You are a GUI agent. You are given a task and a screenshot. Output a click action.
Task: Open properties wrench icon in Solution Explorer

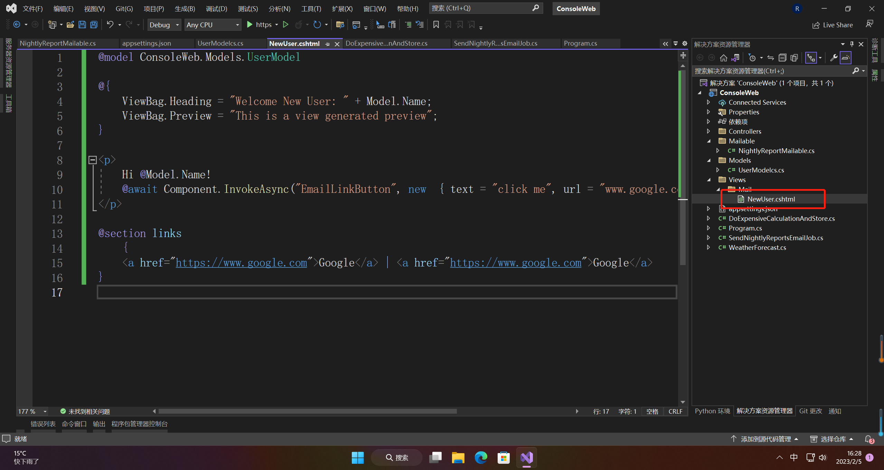(x=833, y=58)
